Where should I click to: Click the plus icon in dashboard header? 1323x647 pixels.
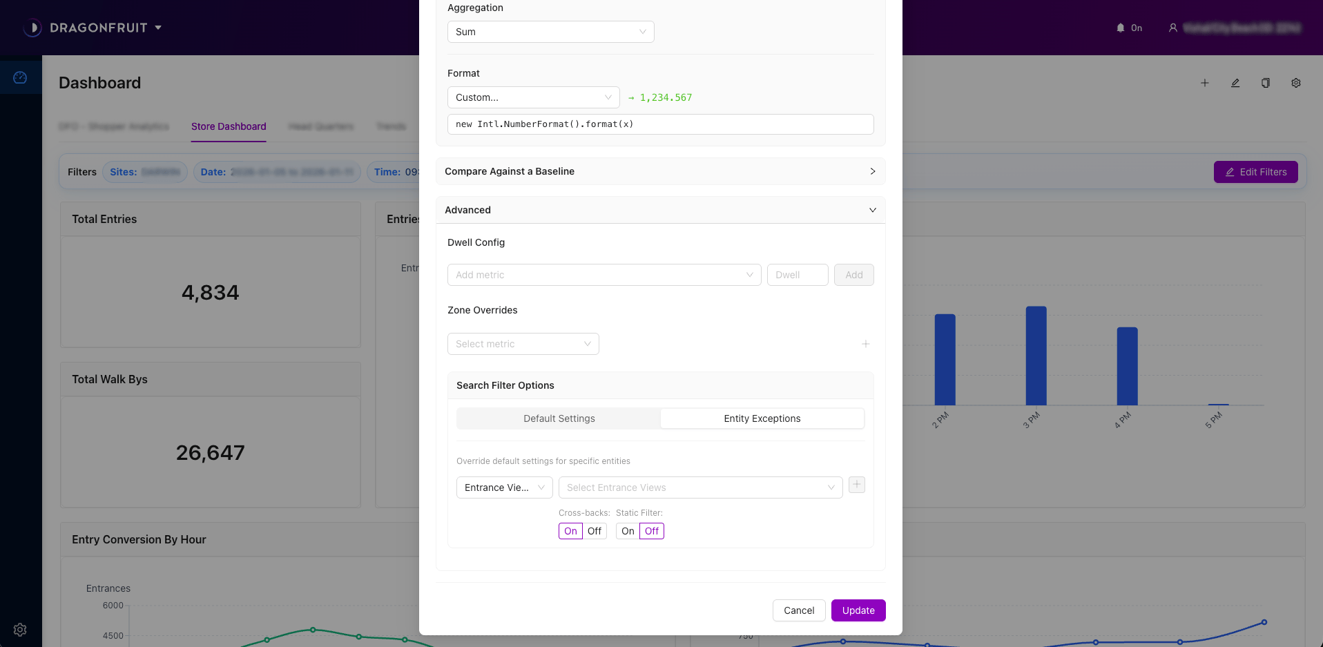point(1204,83)
